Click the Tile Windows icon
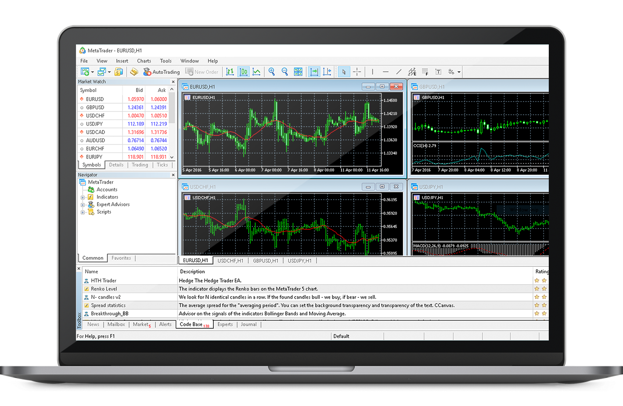Image resolution: width=623 pixels, height=406 pixels. (x=298, y=72)
